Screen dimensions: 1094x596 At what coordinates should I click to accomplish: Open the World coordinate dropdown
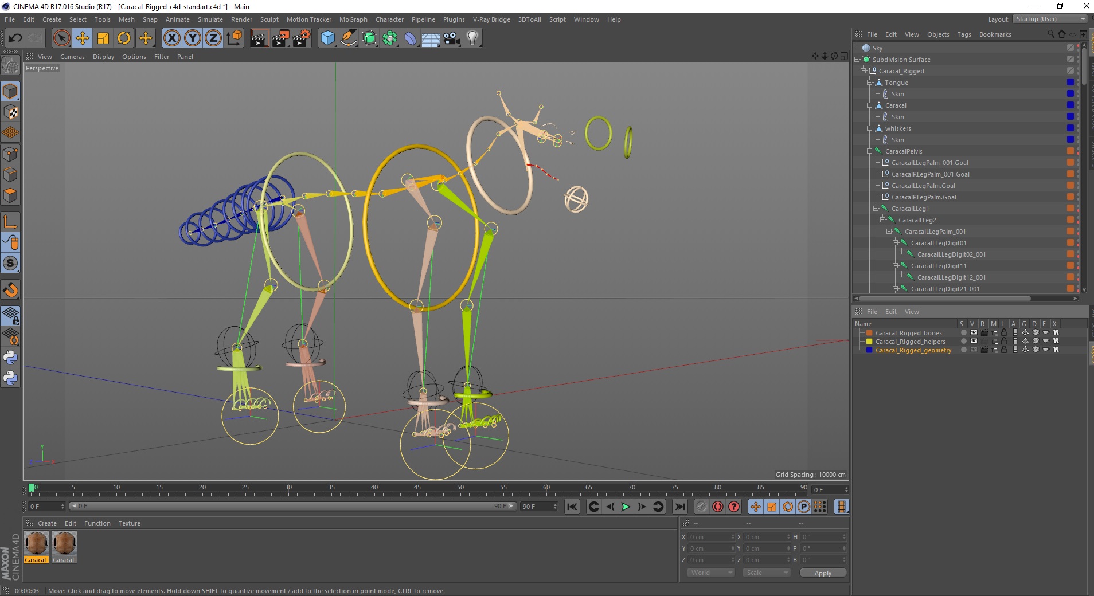tap(711, 573)
